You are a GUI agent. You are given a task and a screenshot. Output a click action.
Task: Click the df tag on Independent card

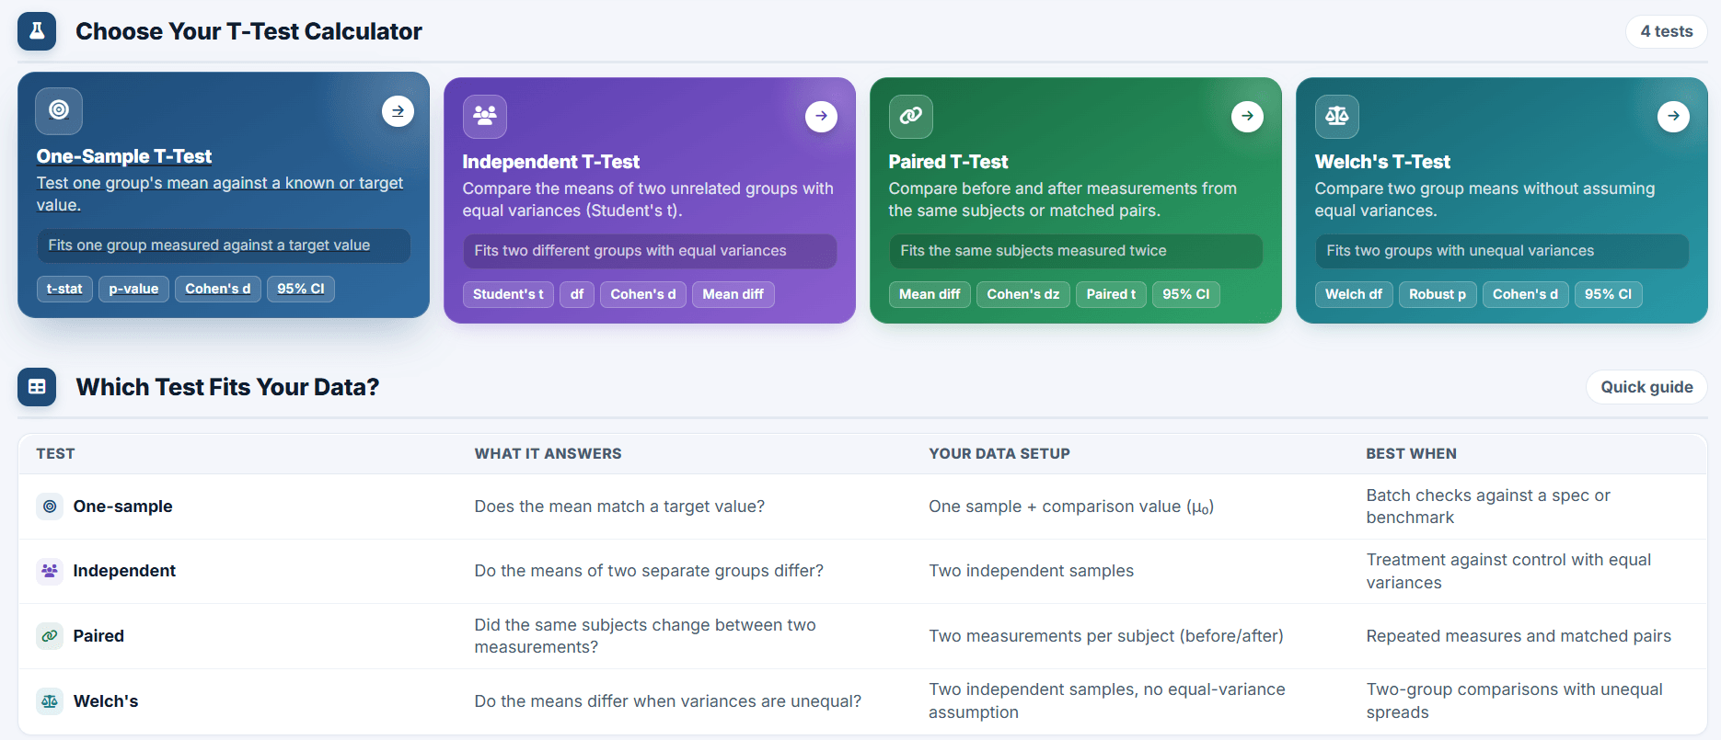pyautogui.click(x=577, y=294)
